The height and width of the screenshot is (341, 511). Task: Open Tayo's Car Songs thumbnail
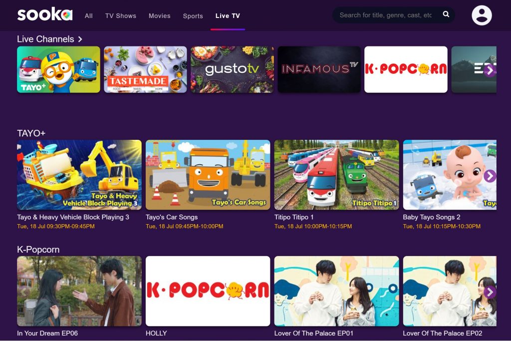tap(208, 175)
